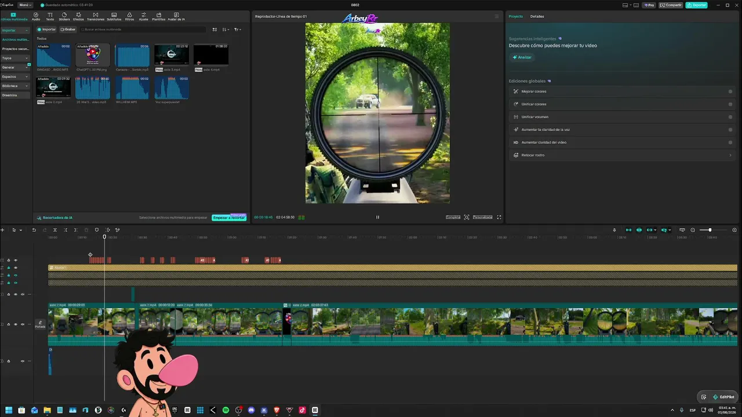Click the marker shield icon in timeline toolbar

97,230
